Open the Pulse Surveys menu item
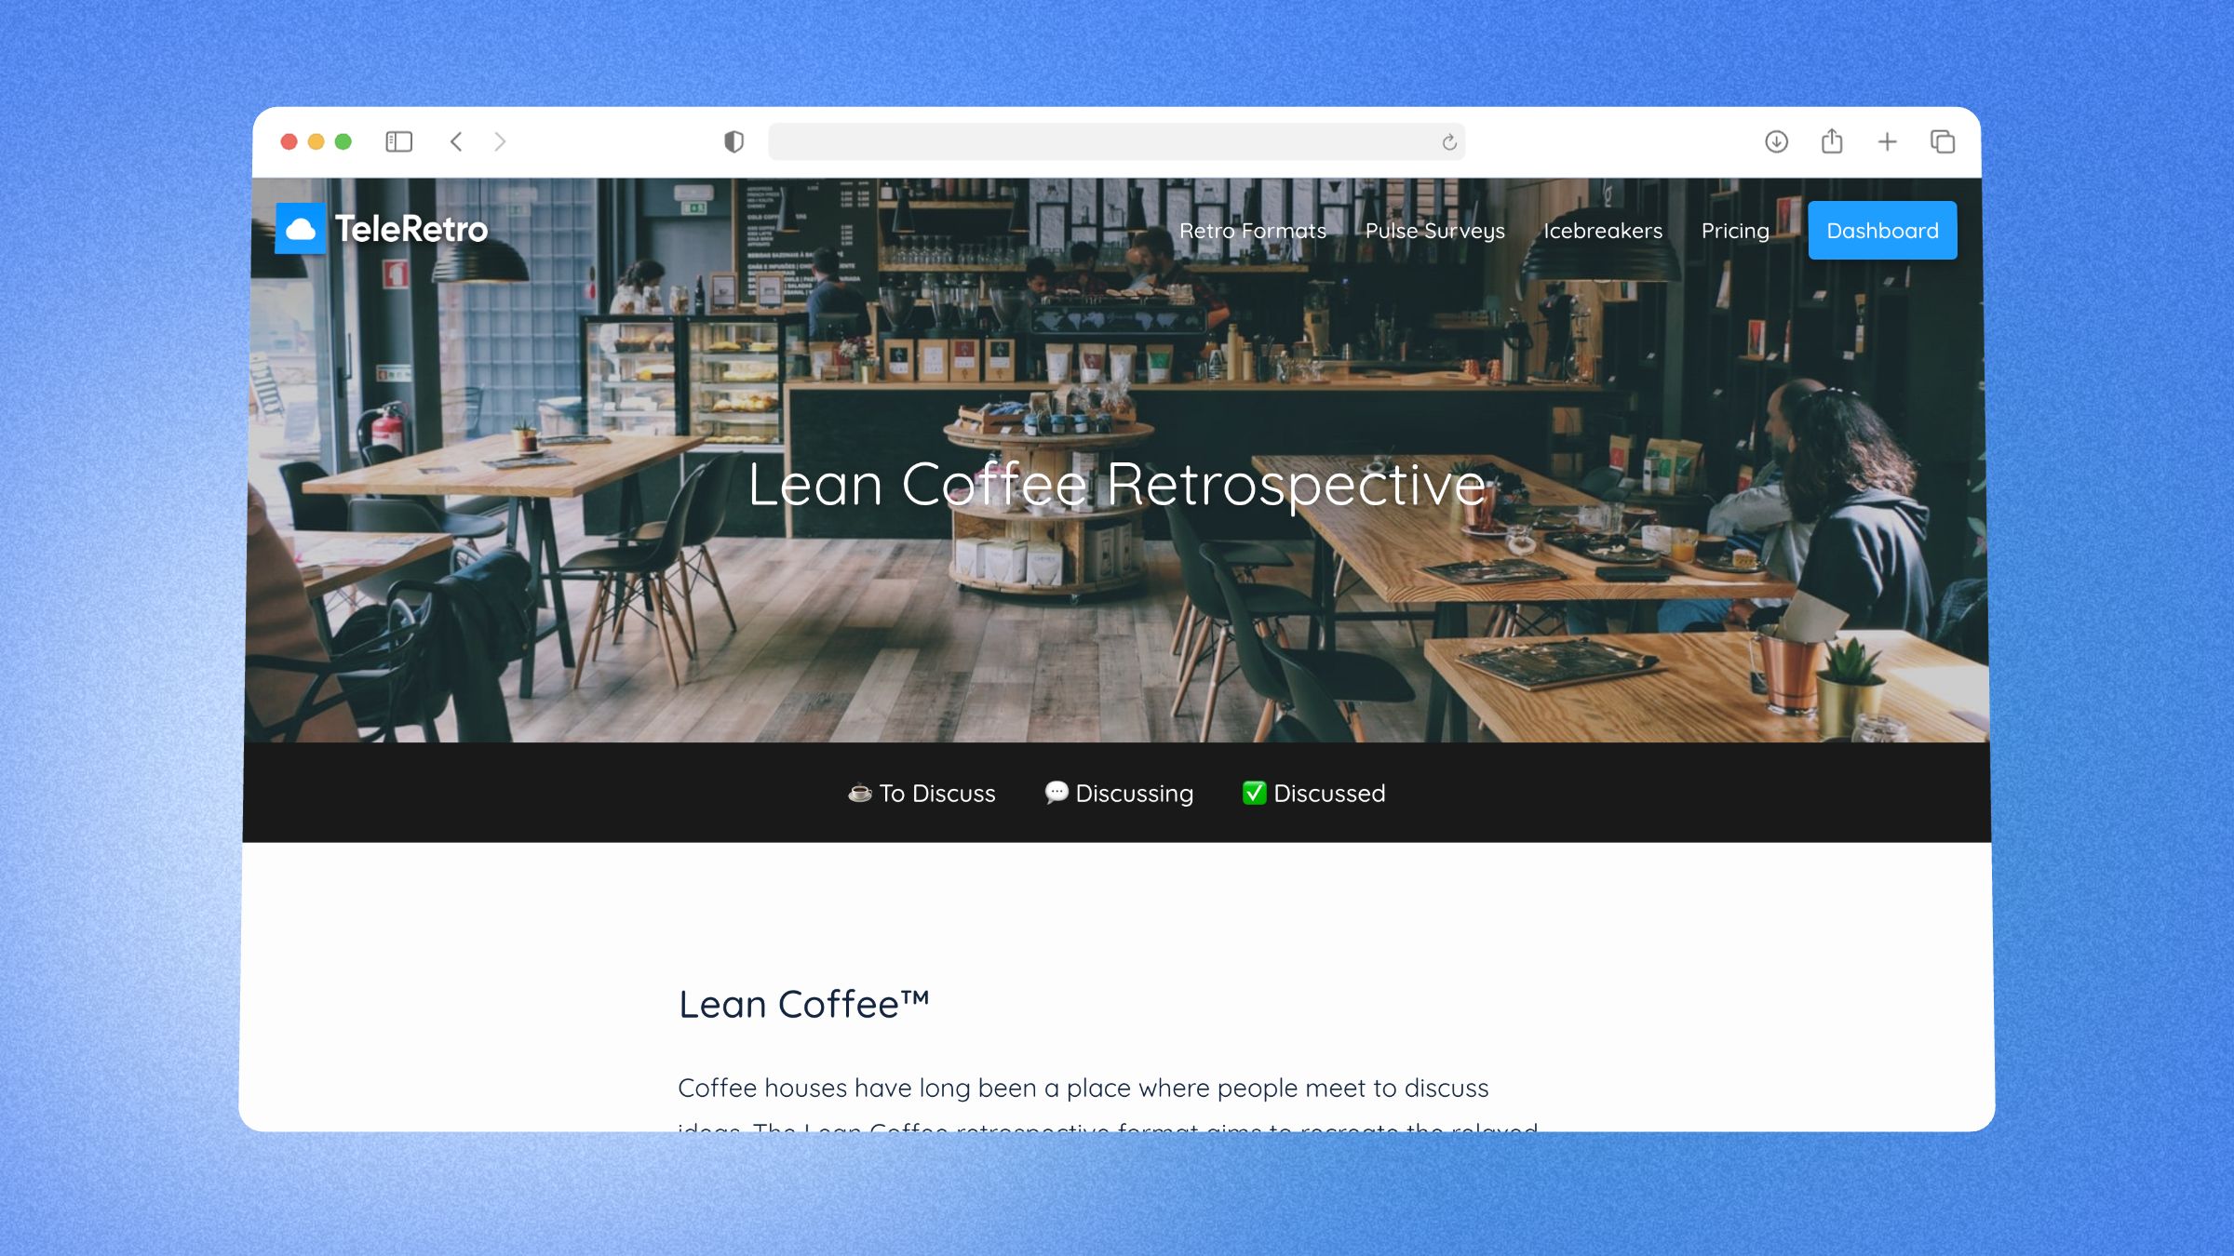This screenshot has width=2234, height=1256. tap(1434, 230)
